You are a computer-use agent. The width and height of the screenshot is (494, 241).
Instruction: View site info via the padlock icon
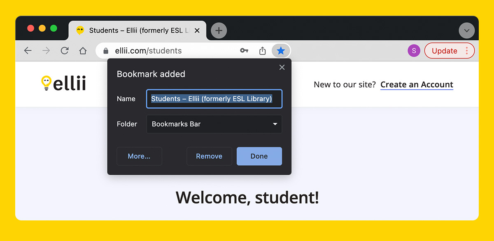[x=106, y=51]
